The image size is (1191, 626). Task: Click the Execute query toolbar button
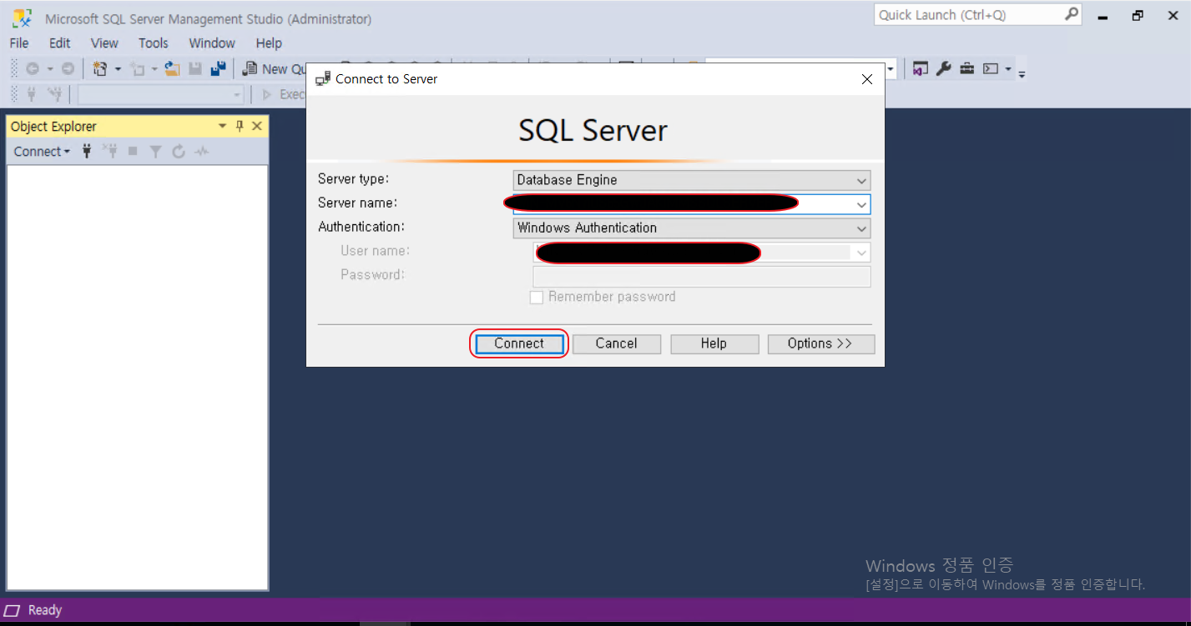click(284, 94)
